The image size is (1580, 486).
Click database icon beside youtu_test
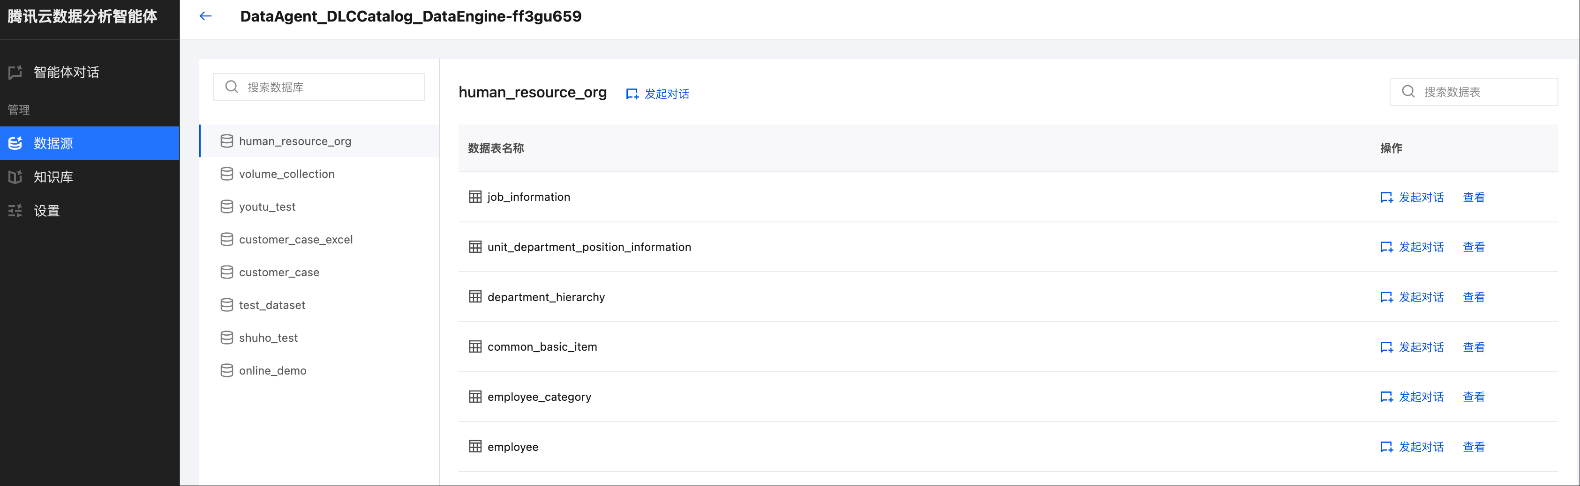click(x=227, y=206)
